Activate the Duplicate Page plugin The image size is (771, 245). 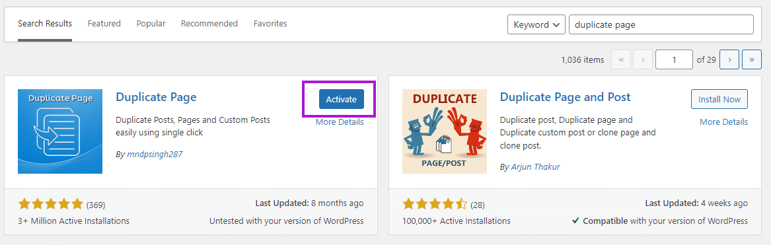(342, 99)
